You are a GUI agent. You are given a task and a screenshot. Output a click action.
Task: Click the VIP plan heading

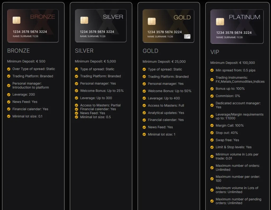pos(215,52)
